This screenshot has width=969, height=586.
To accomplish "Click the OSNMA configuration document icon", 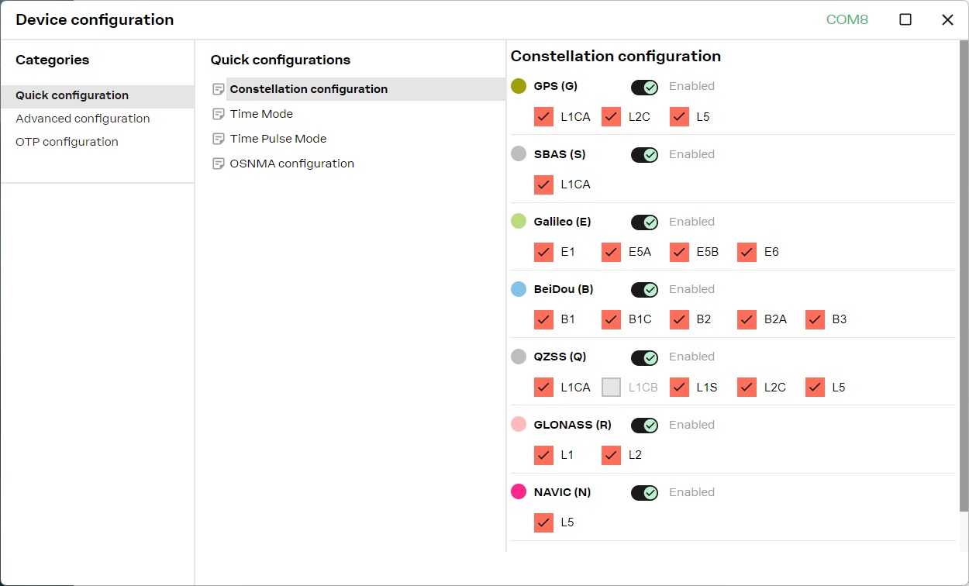I will click(219, 164).
